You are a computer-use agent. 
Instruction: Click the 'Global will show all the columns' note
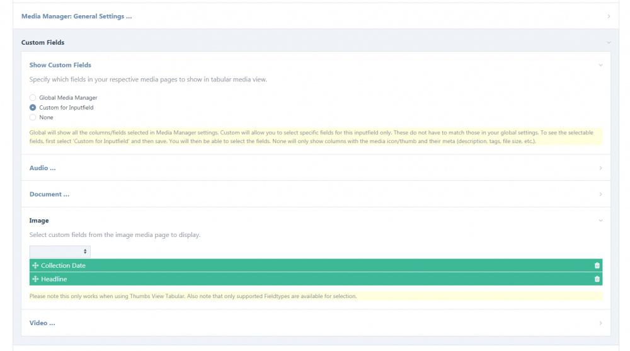[316, 137]
